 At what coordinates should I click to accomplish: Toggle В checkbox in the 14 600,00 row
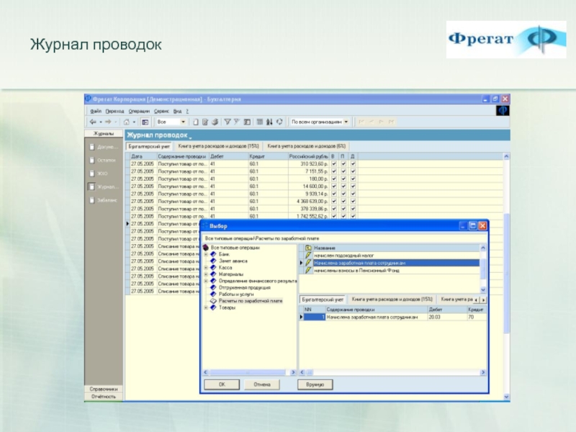[x=334, y=186]
